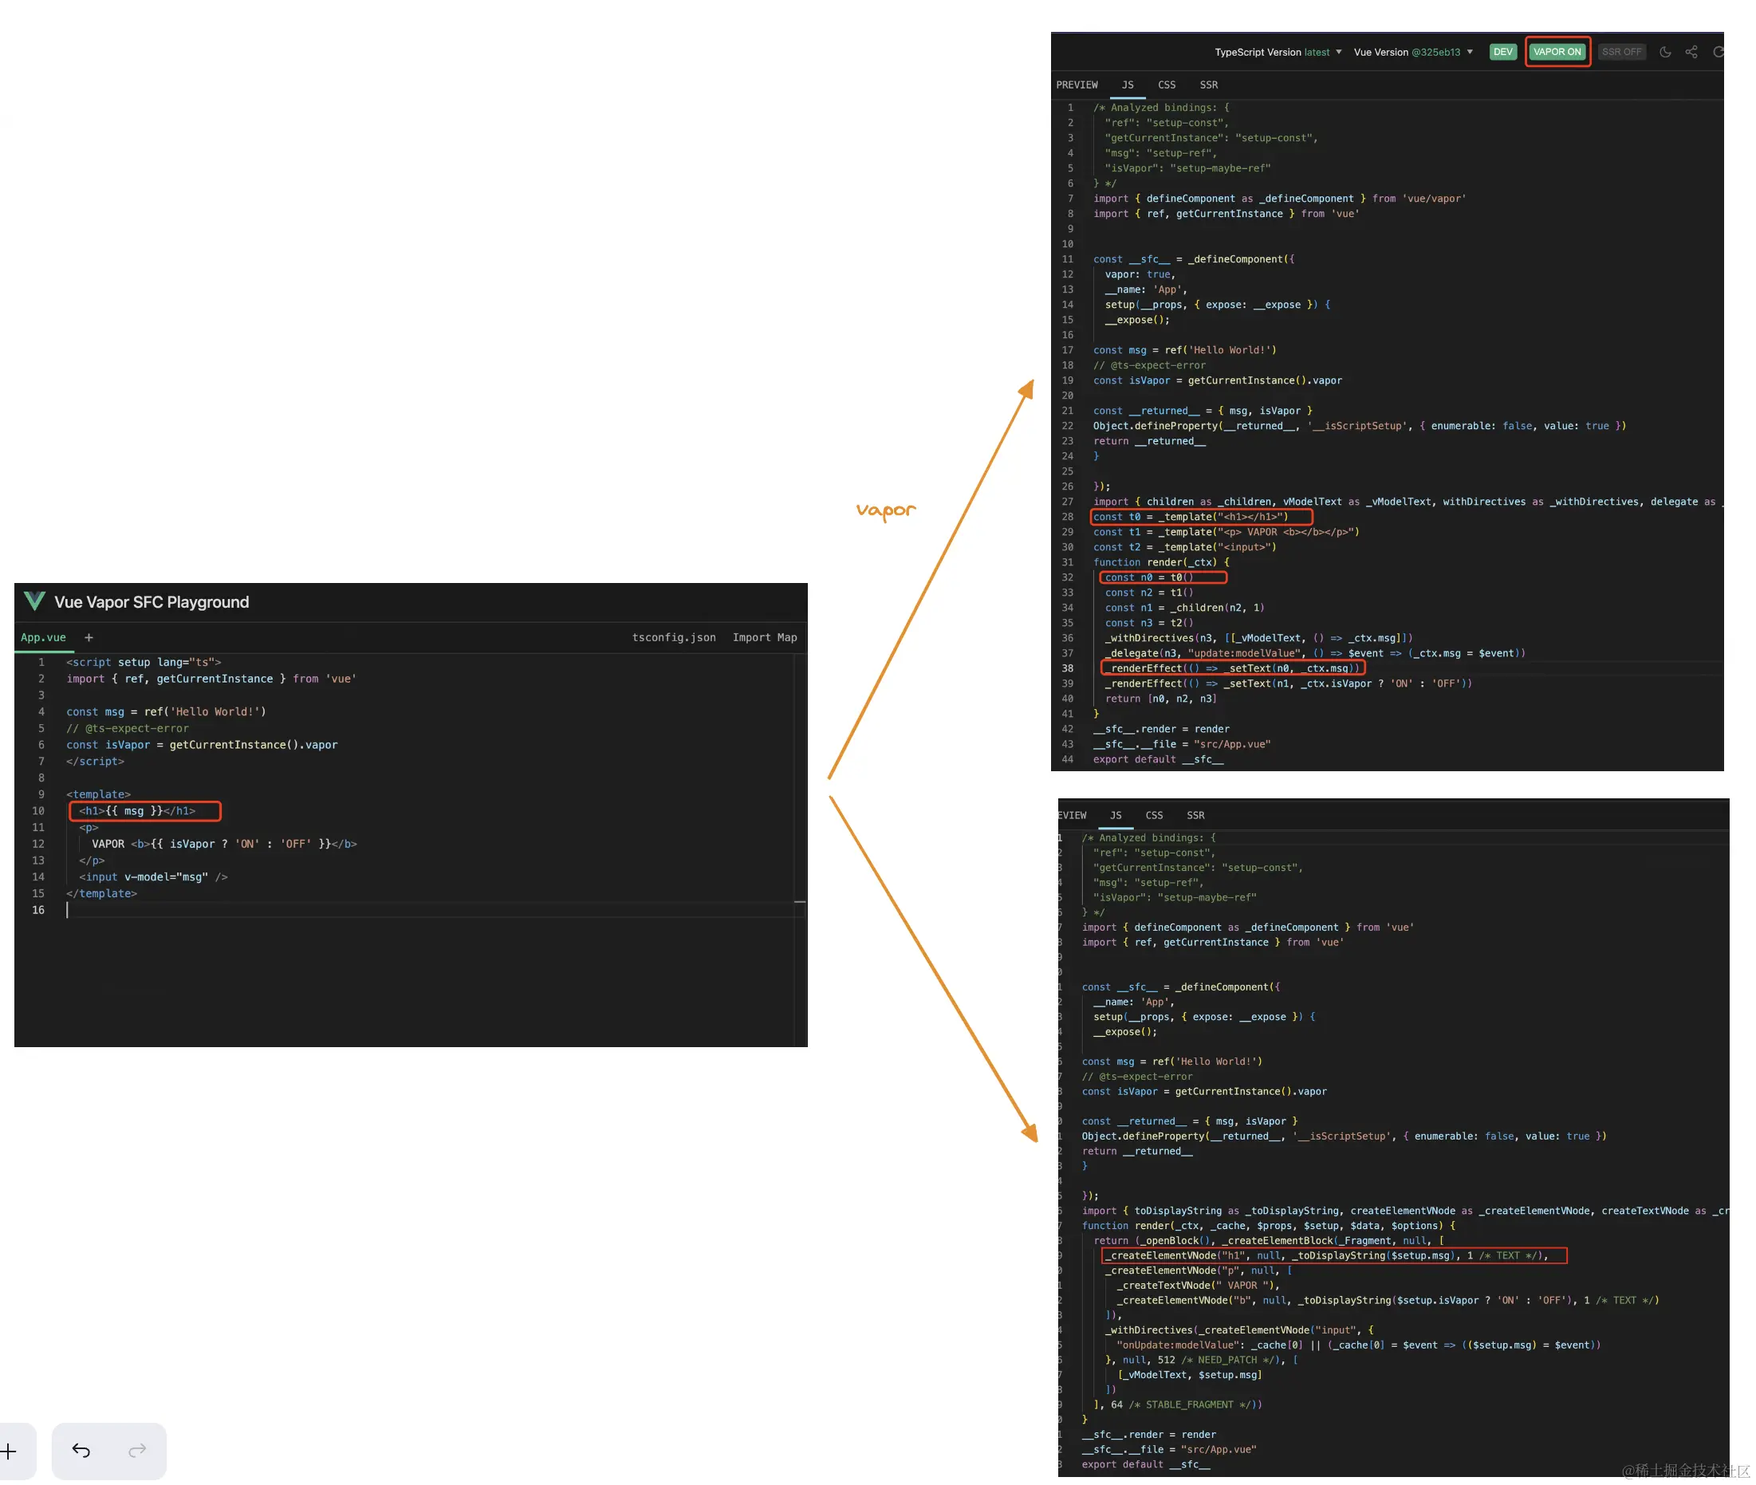Click the undo arrow button

click(81, 1450)
